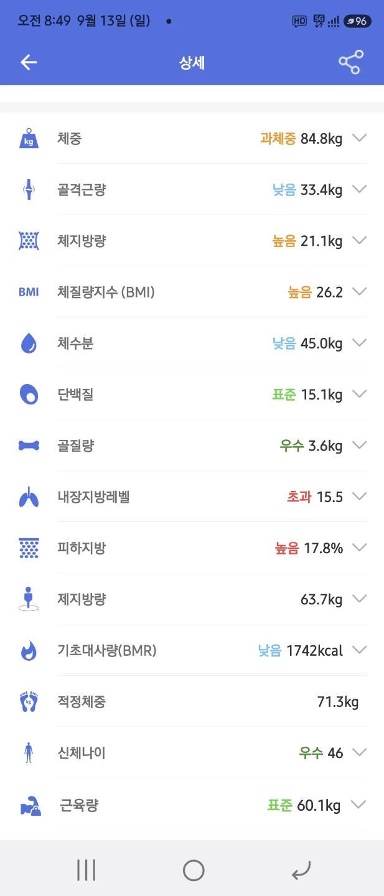Expand the 피하지방 17.8% chevron
This screenshot has width=384, height=896.
[x=359, y=548]
